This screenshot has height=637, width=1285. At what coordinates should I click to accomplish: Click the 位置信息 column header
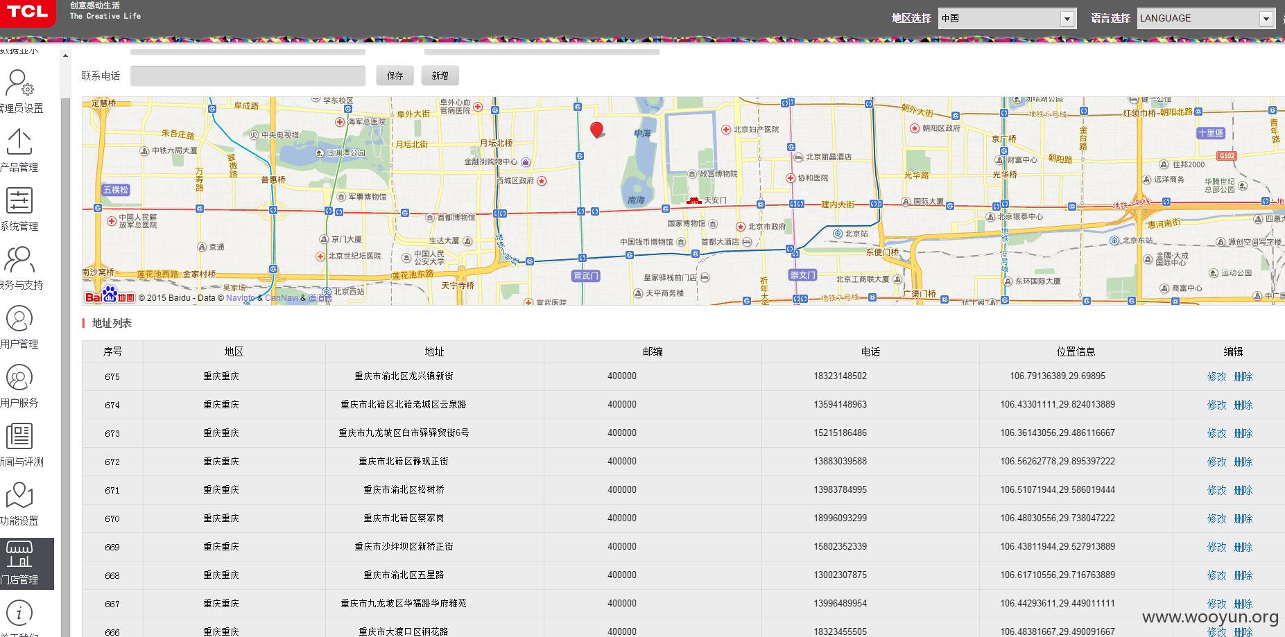[1076, 351]
